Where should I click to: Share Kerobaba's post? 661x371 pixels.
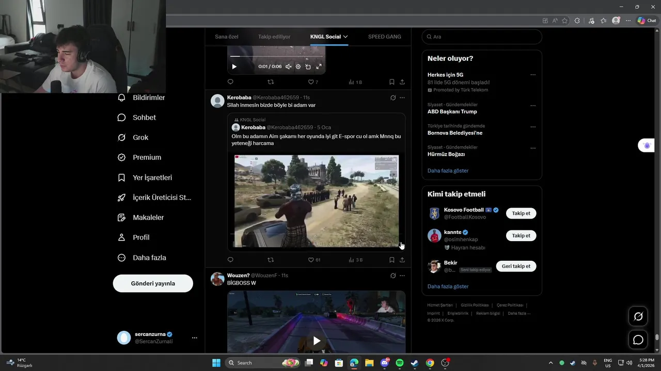(x=402, y=260)
